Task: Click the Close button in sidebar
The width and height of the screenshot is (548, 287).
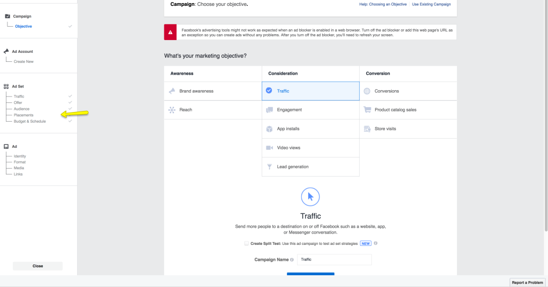Action: (x=38, y=266)
